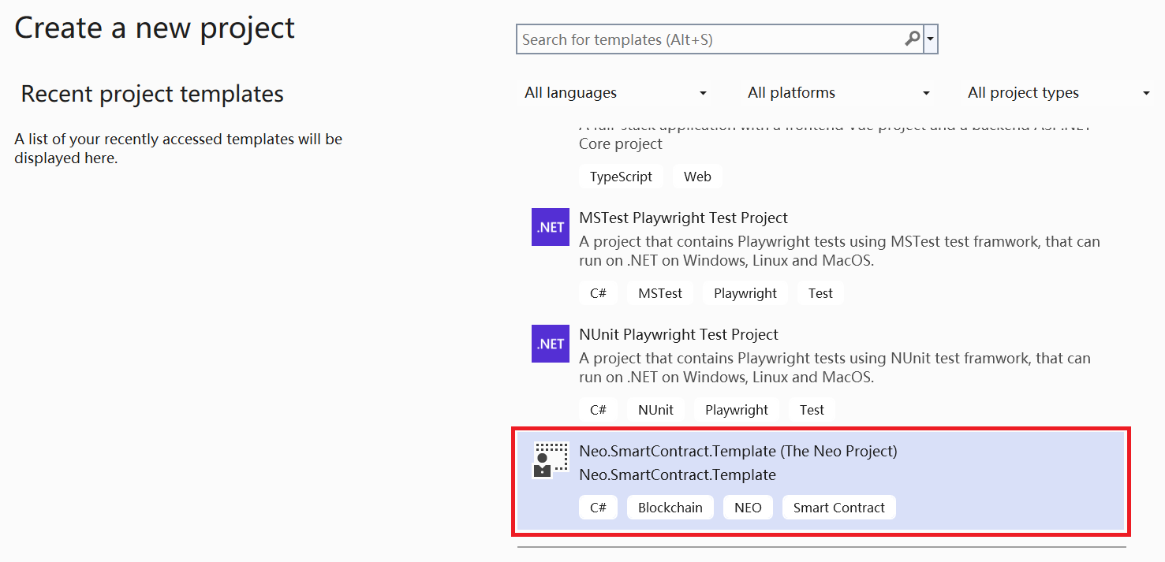
Task: Click the Playwright tag under MSTest project
Action: (745, 293)
